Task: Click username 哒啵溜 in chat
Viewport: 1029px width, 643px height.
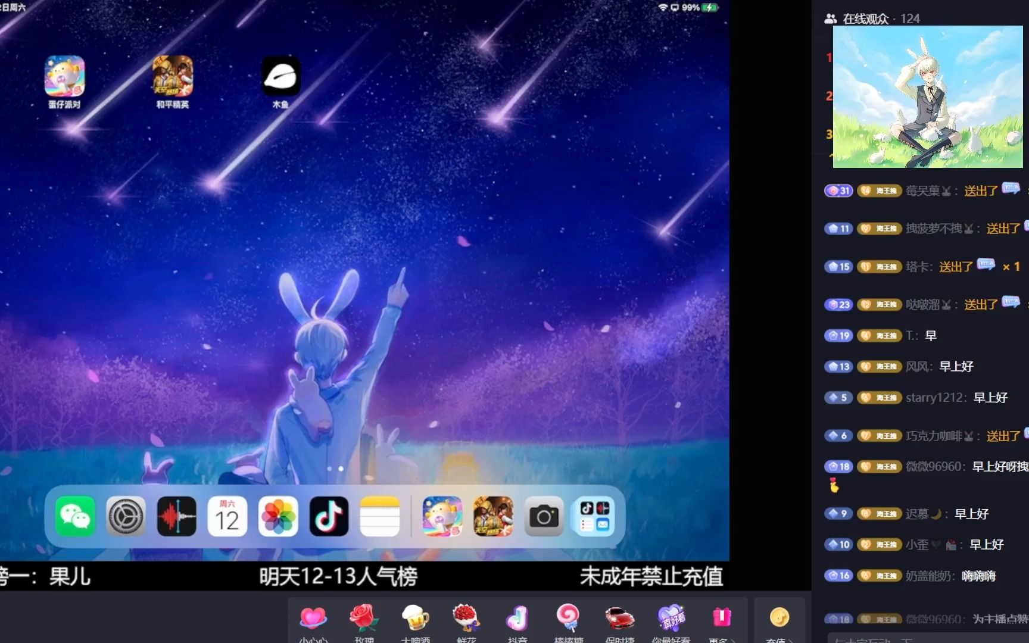Action: tap(928, 305)
